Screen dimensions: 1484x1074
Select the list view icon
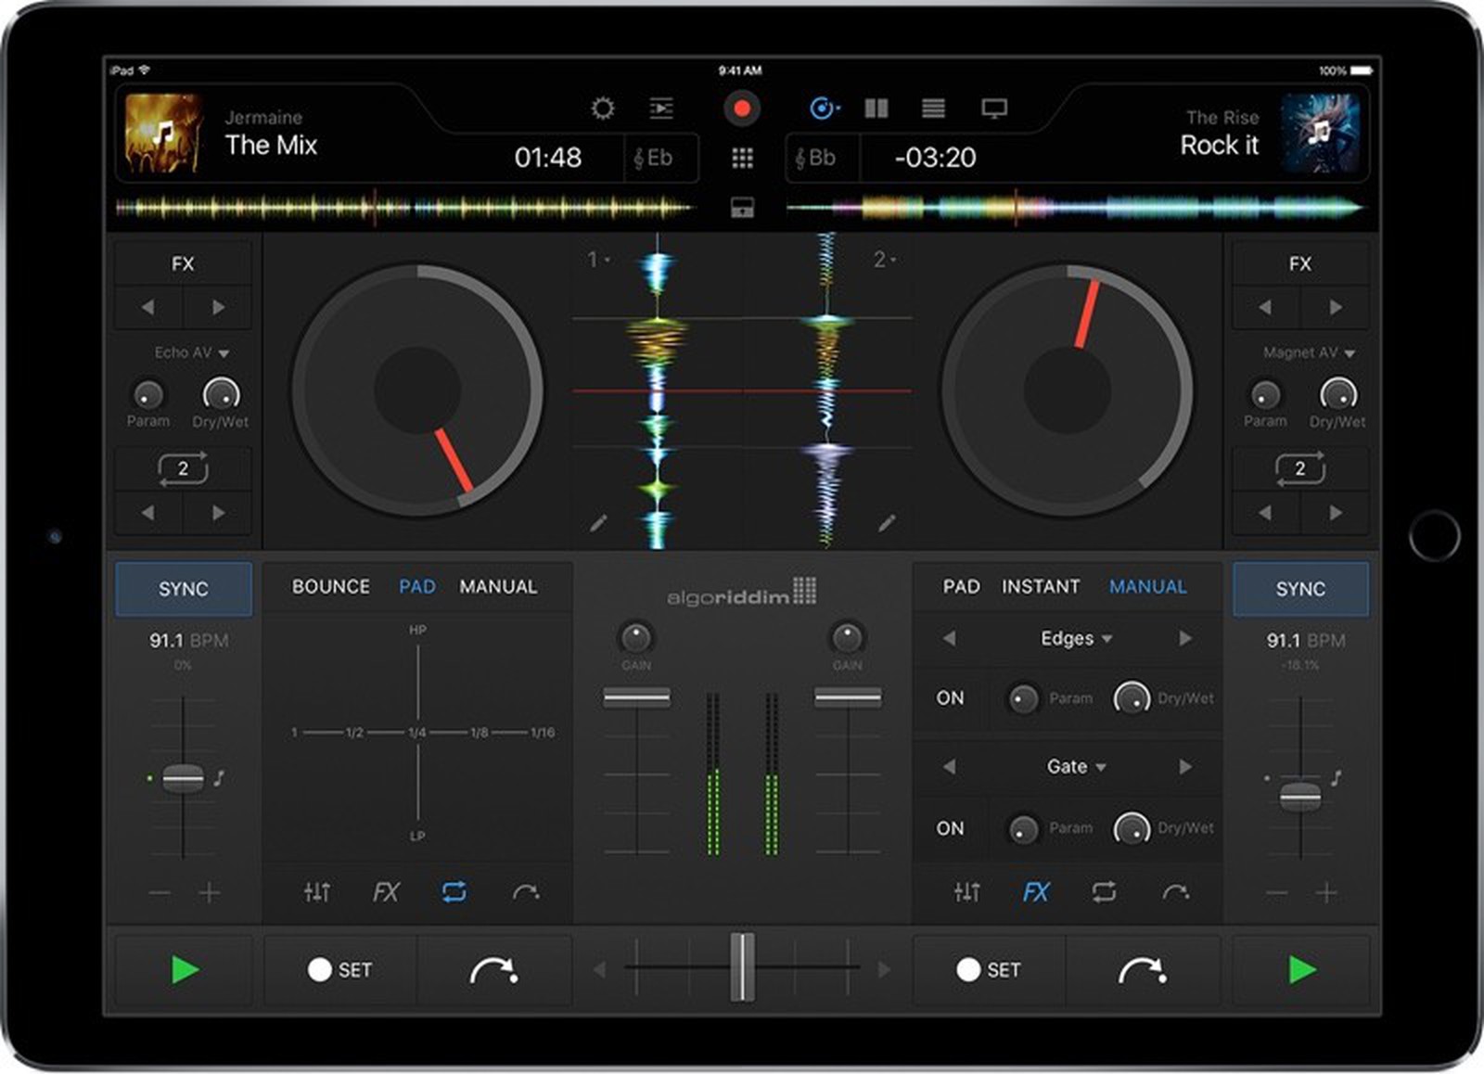tap(933, 108)
